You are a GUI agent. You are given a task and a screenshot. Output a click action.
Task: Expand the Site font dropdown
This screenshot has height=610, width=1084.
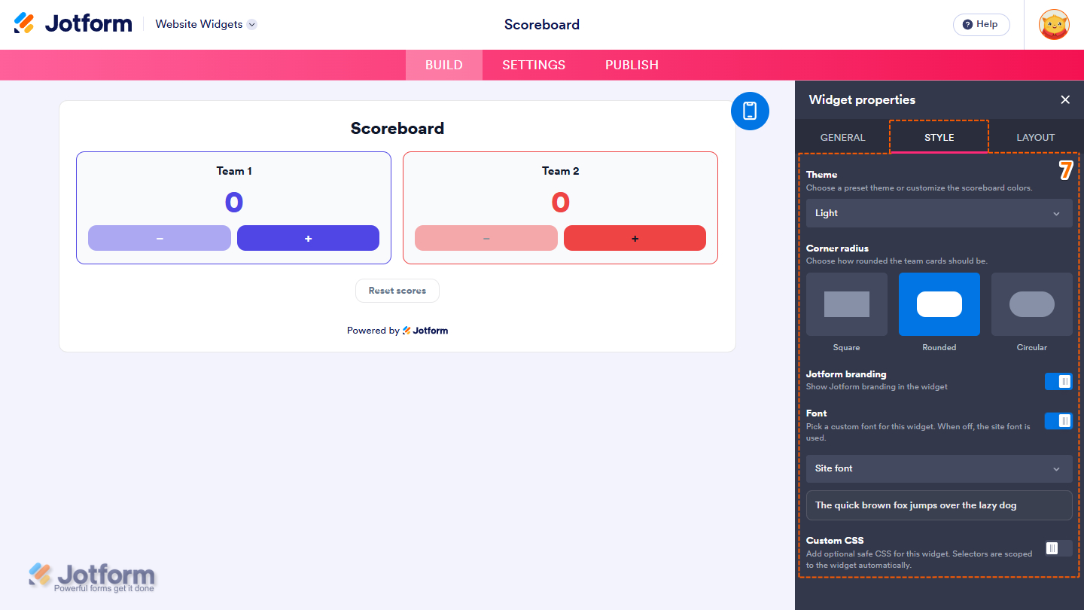point(939,468)
